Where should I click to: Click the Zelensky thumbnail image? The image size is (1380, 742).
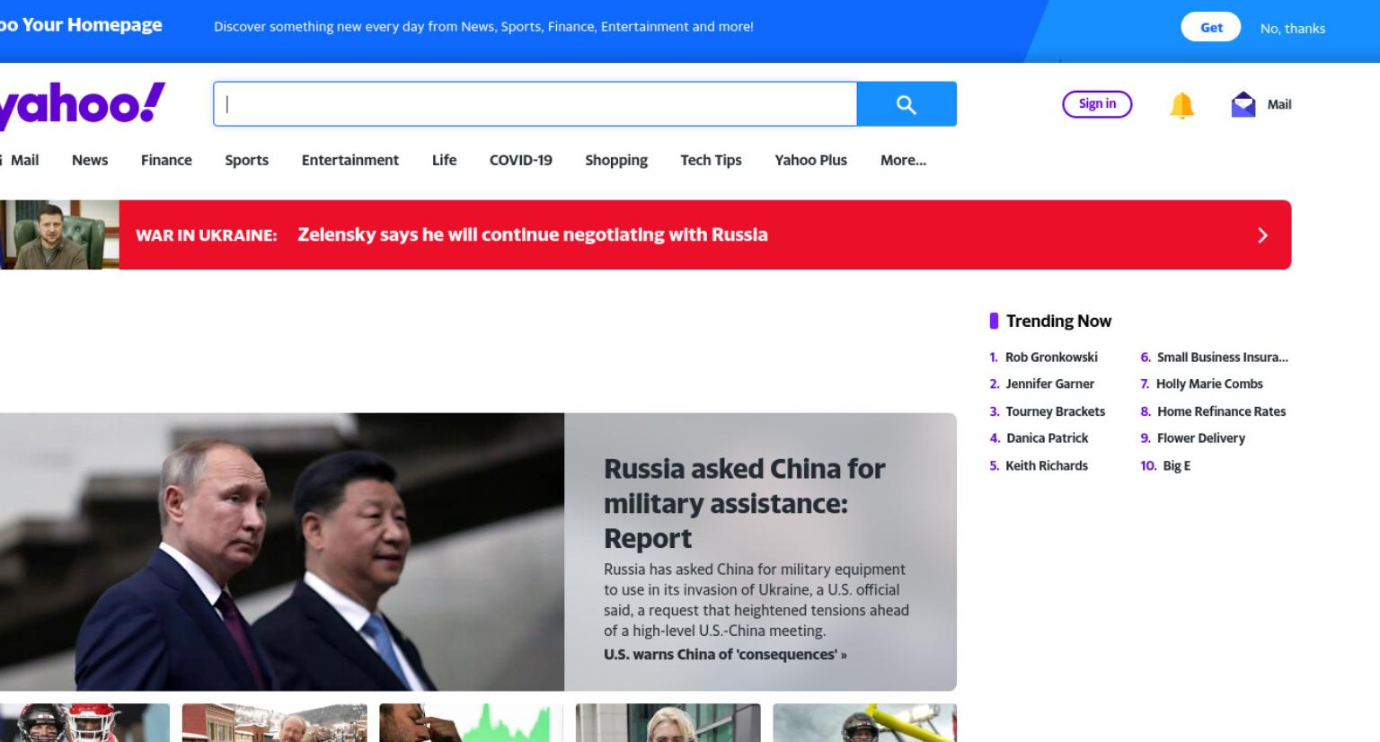(x=59, y=234)
